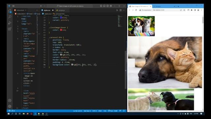Click the run icon in editor toolbar
The height and width of the screenshot is (119, 211).
click(x=117, y=10)
